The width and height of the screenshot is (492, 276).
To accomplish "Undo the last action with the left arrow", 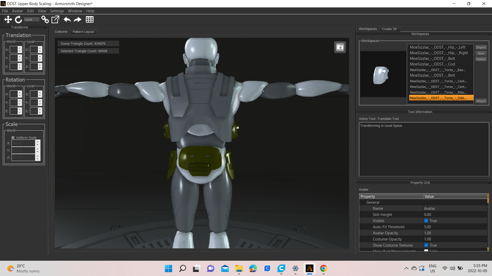I will click(67, 19).
